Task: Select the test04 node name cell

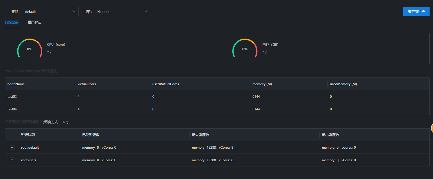Action: (x=12, y=109)
